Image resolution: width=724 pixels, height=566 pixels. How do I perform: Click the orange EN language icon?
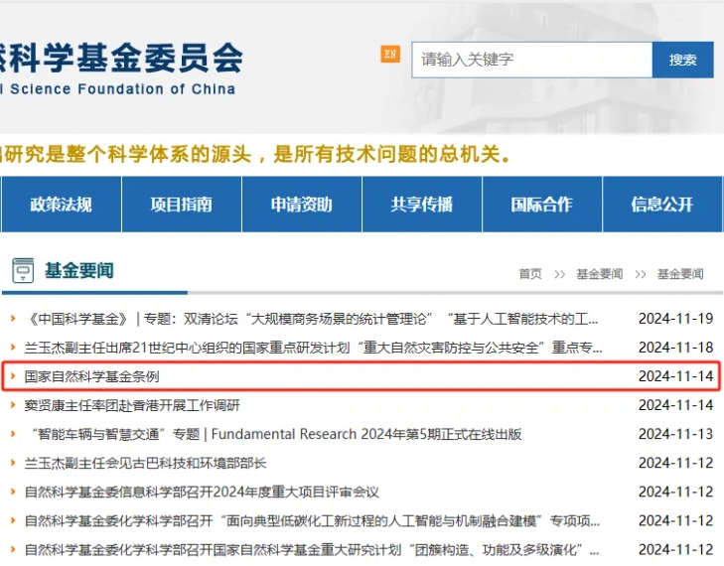390,54
